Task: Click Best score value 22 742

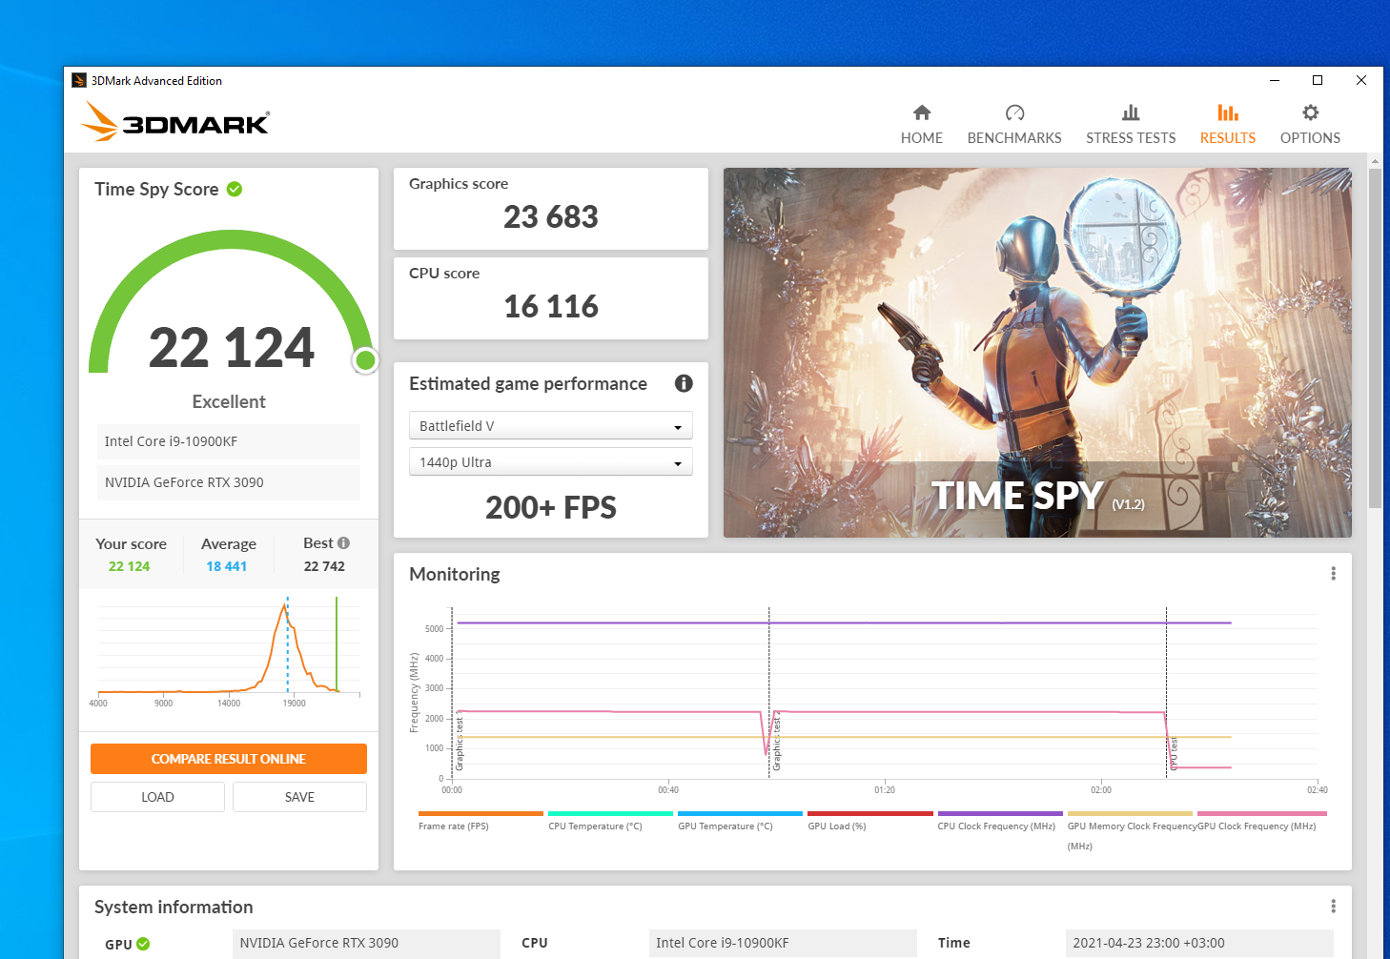Action: pos(324,566)
